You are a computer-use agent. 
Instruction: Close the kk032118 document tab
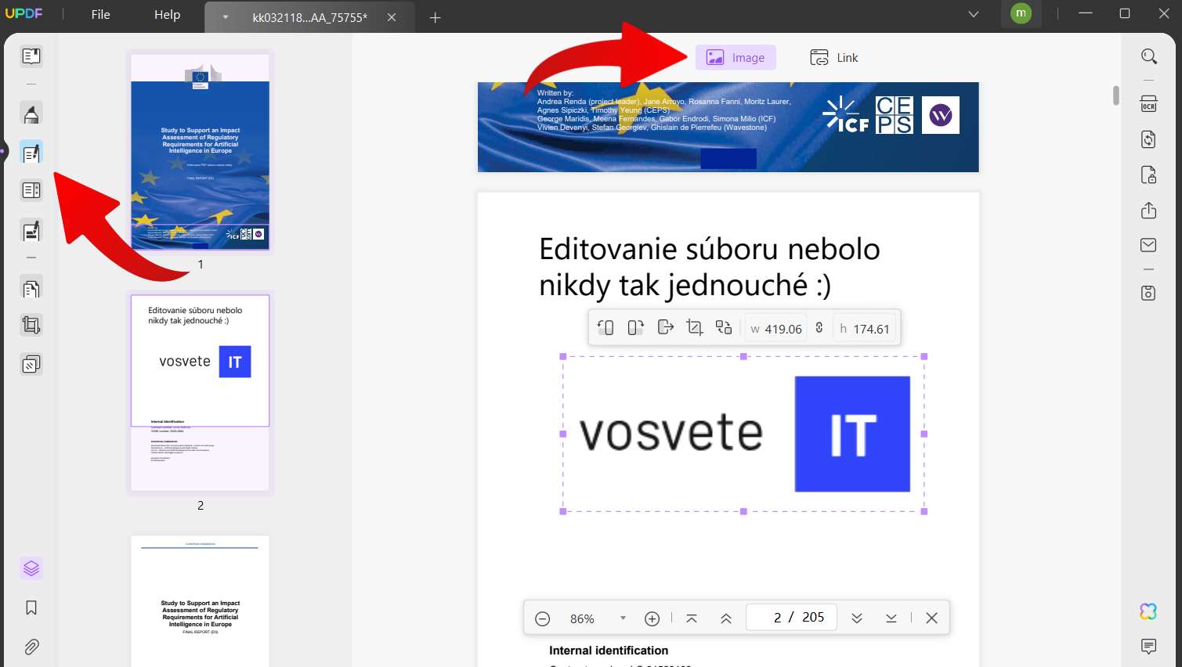click(392, 17)
